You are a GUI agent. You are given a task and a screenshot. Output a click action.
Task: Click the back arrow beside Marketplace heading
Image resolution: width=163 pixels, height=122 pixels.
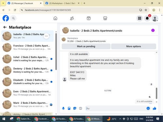5,27
